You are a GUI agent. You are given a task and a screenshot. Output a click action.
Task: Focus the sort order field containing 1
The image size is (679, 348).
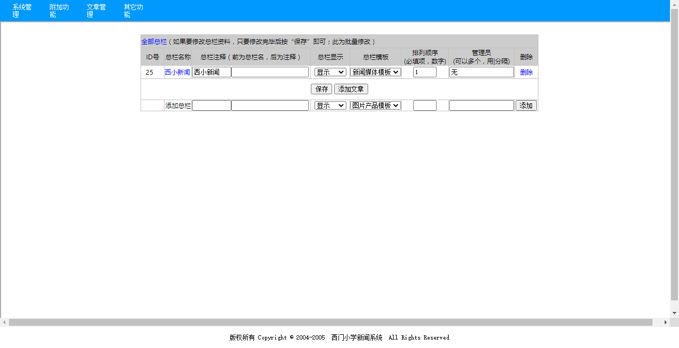(x=425, y=72)
